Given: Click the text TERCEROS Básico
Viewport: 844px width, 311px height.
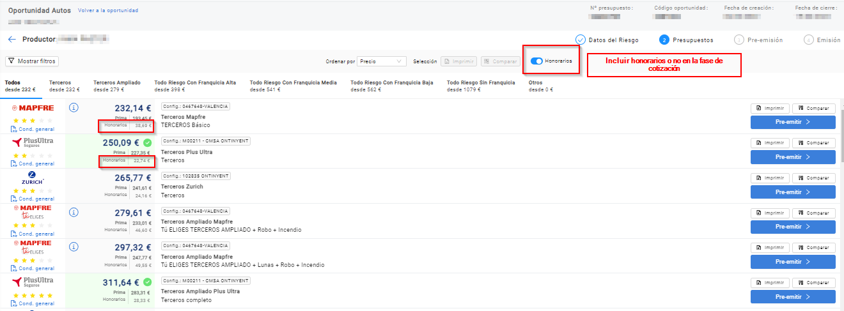Looking at the screenshot, I should tap(187, 125).
